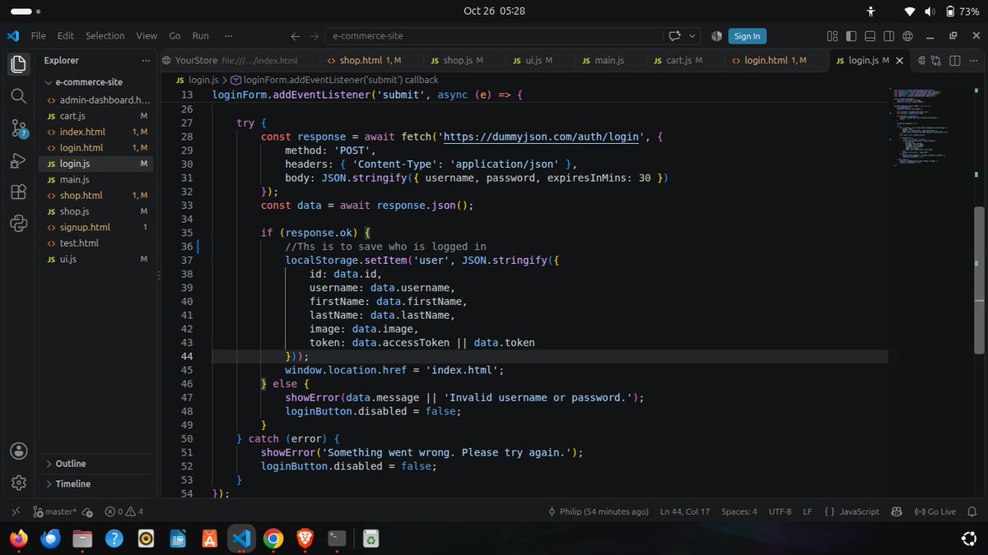Open the Go menu

click(175, 36)
